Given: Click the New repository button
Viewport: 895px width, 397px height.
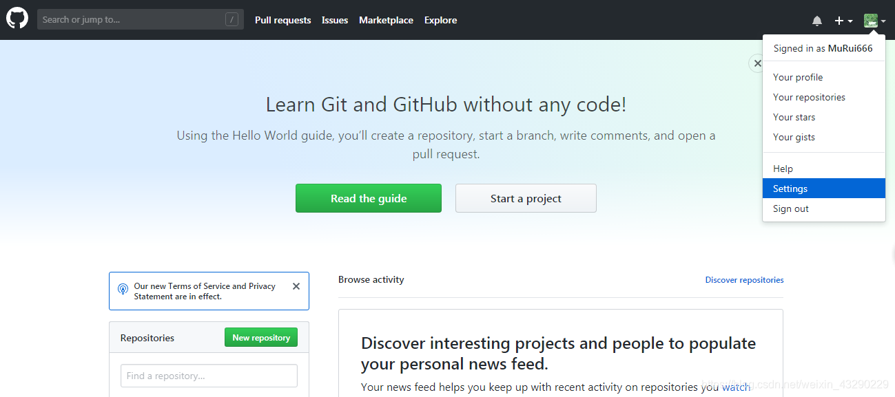Looking at the screenshot, I should (x=261, y=337).
